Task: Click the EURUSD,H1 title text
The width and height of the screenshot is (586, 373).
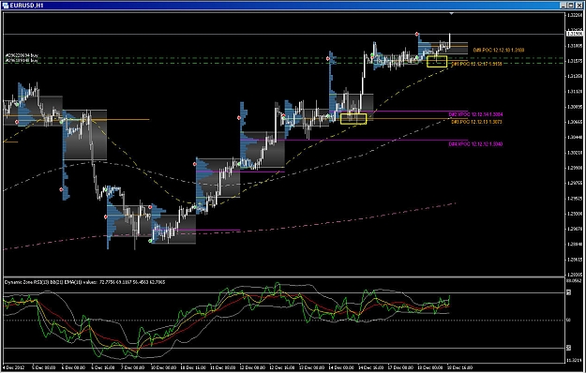Action: click(x=26, y=6)
